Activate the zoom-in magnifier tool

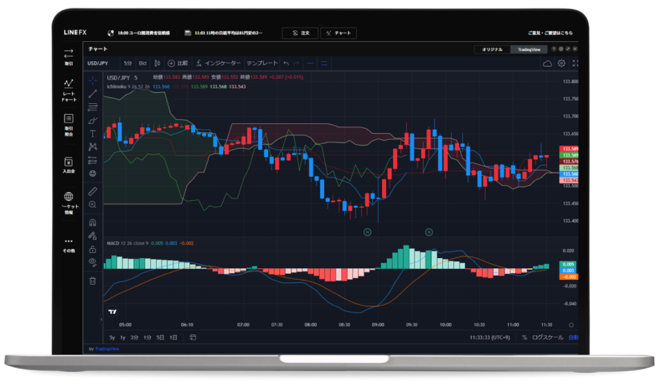pyautogui.click(x=92, y=205)
